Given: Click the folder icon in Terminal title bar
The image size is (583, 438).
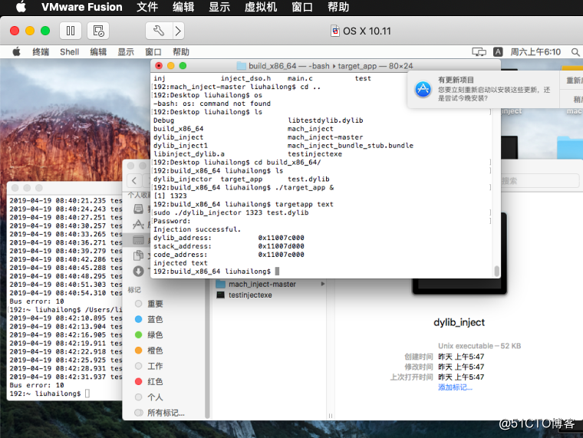Looking at the screenshot, I should [242, 66].
